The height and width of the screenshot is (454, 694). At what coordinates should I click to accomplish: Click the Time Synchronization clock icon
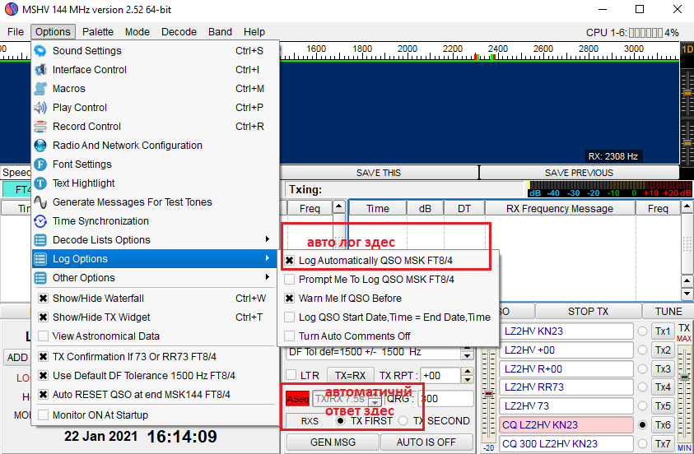(x=40, y=221)
